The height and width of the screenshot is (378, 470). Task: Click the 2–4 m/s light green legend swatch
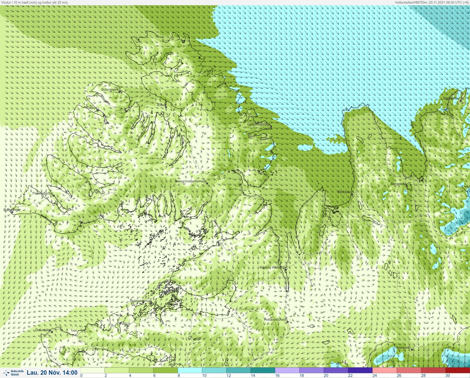point(117,370)
